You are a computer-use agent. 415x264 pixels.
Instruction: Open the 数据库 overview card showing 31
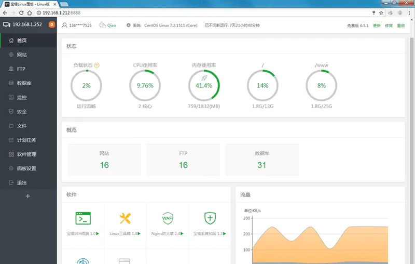(x=262, y=160)
